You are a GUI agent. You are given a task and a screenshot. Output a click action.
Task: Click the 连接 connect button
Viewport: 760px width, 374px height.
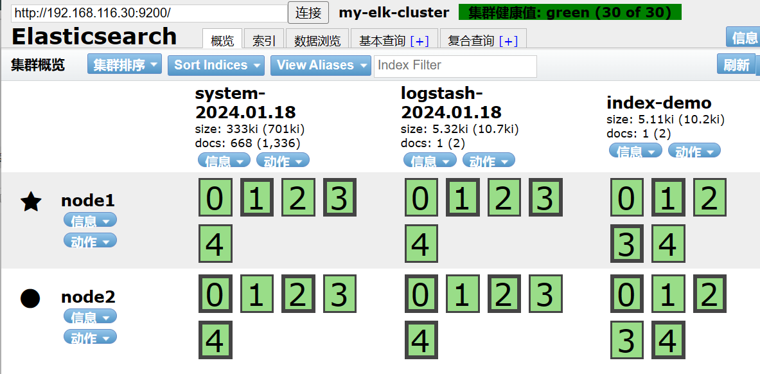coord(308,13)
